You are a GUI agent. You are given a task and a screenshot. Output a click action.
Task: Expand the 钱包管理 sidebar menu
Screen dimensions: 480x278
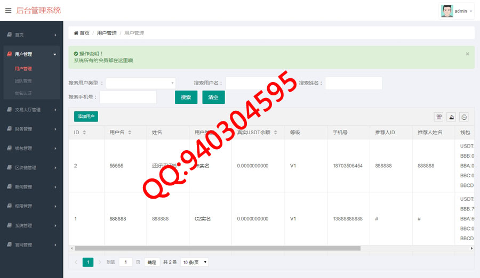31,148
